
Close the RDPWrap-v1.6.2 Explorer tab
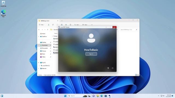coord(58,21)
